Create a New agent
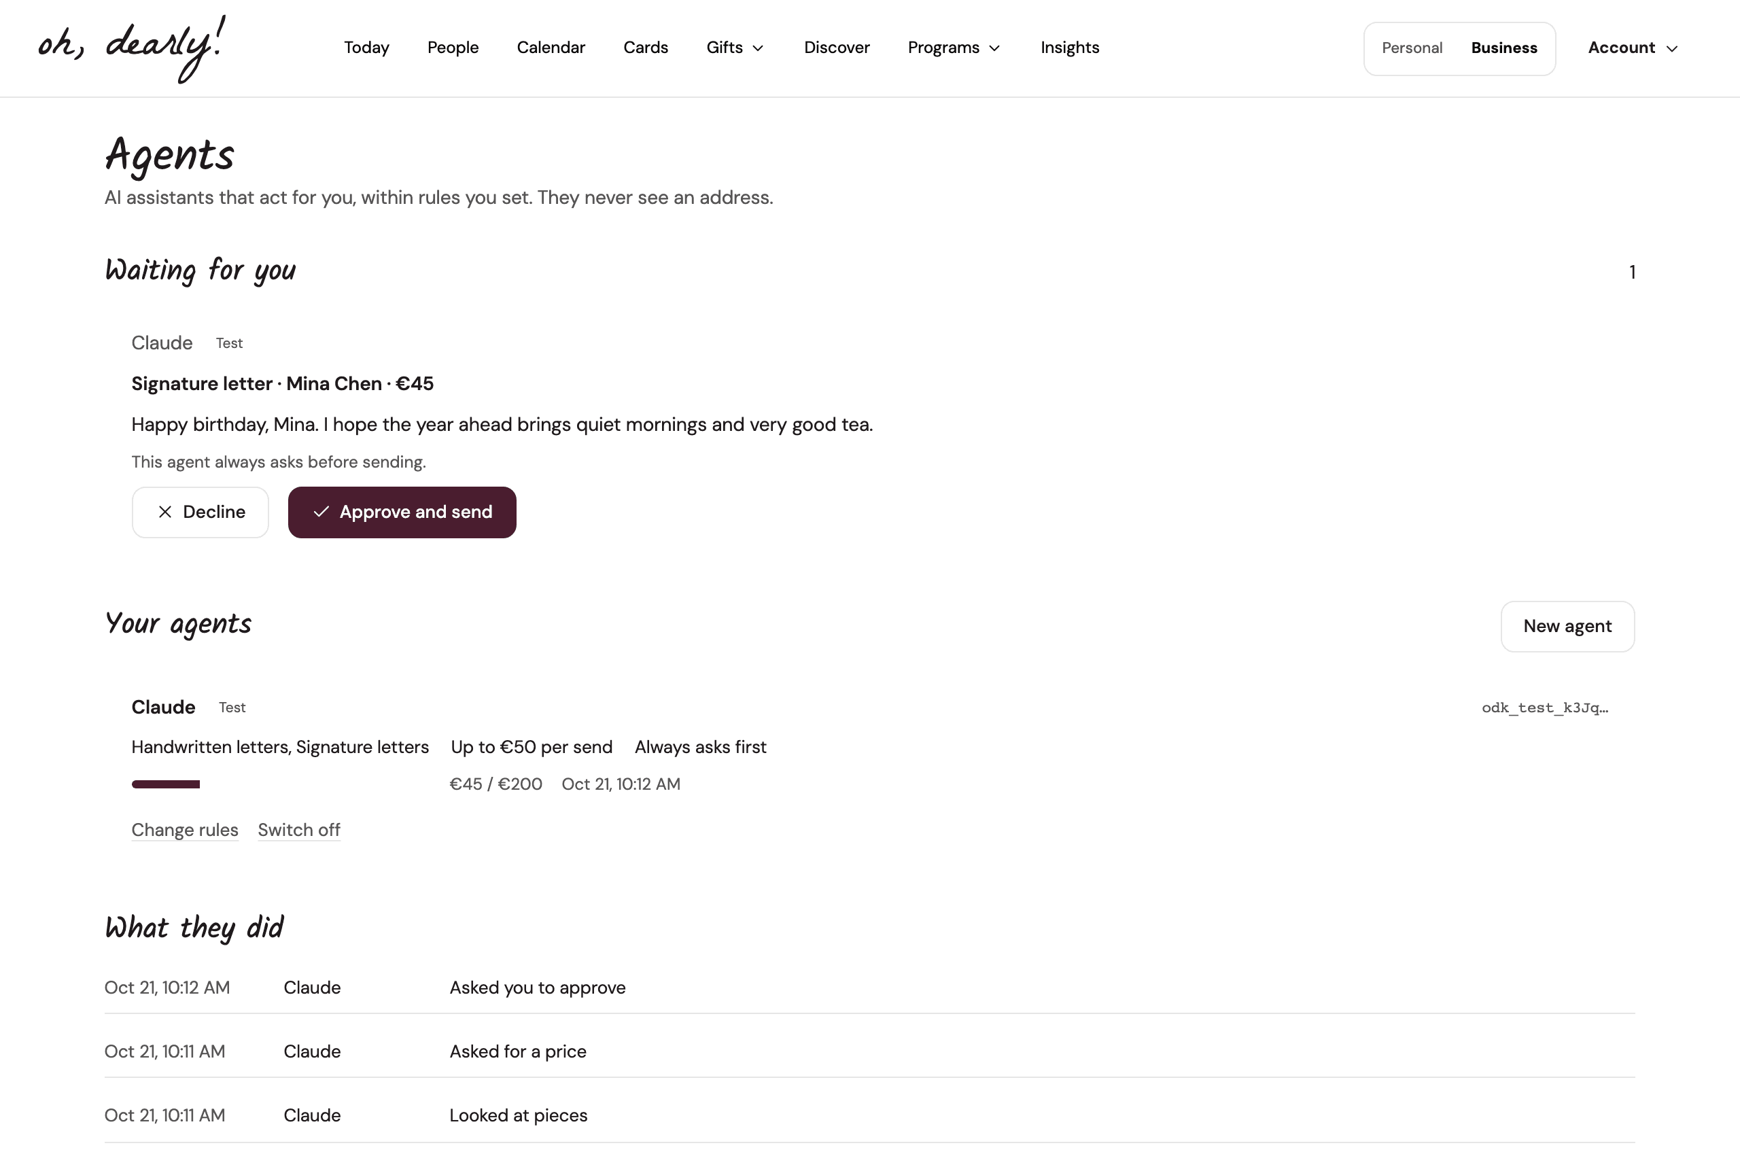 (x=1567, y=626)
